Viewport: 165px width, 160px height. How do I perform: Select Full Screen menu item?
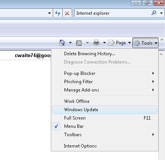[105, 118]
